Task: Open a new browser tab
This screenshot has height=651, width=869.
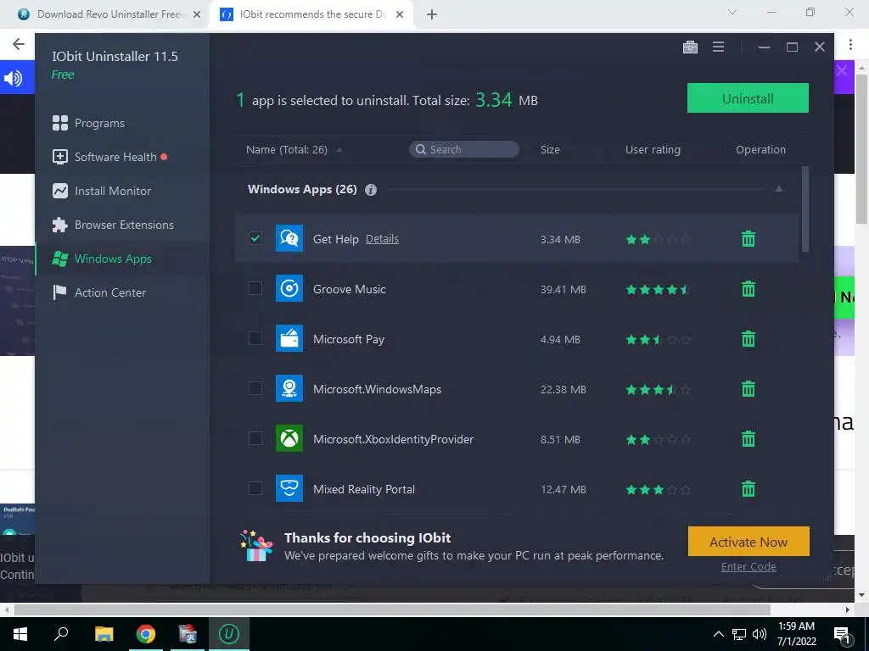Action: click(432, 14)
